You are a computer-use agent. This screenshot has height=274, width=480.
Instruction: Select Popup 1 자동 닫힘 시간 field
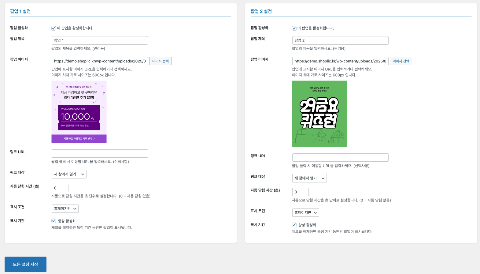60,188
